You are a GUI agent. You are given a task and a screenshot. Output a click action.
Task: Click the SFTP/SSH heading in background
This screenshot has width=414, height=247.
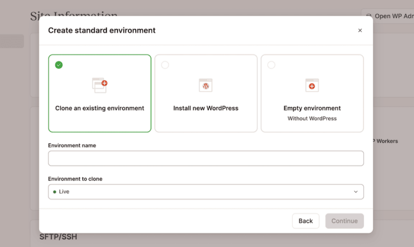[58, 237]
